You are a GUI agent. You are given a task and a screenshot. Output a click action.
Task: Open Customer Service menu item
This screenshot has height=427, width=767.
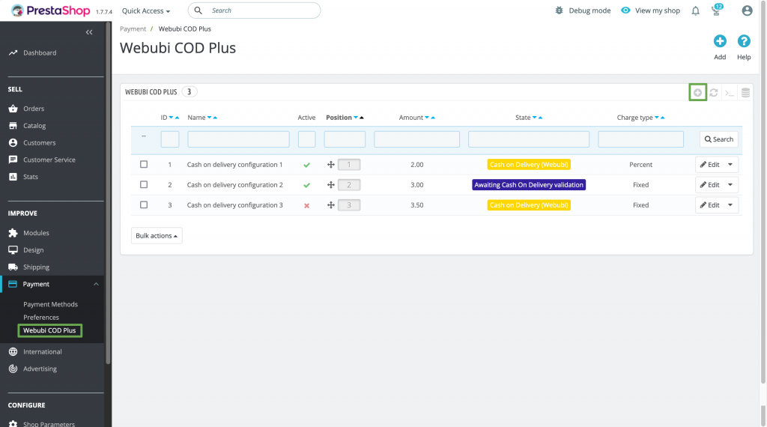pos(49,160)
